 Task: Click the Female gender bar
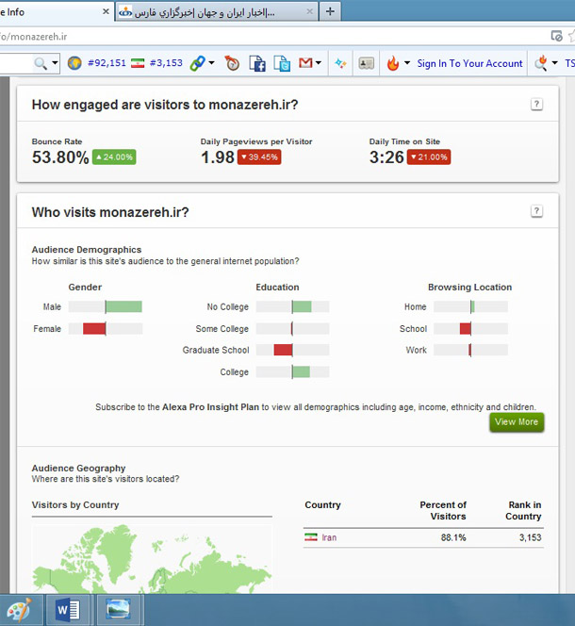point(106,329)
